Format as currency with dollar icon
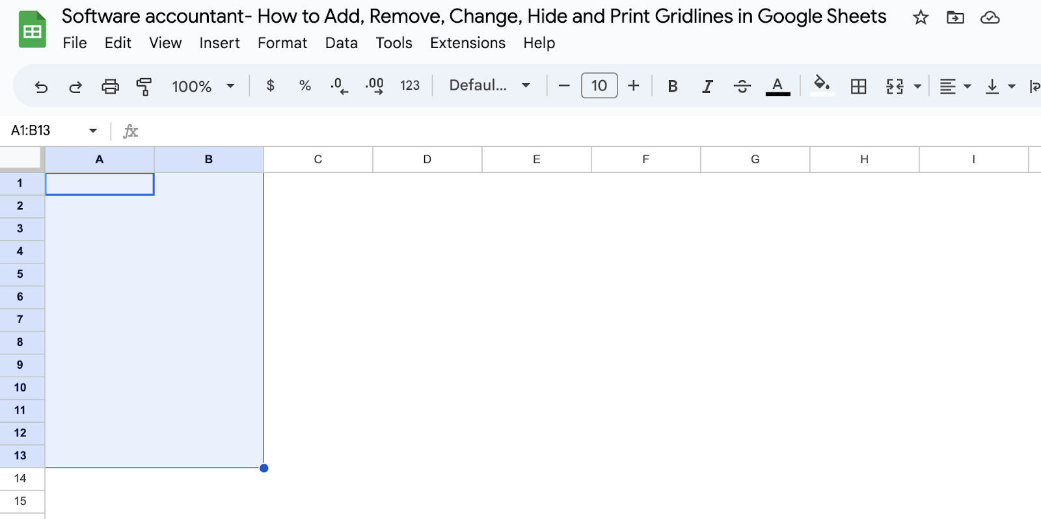 (x=271, y=85)
